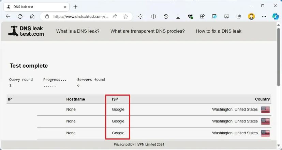Open Settings and more ellipsis menu

[264, 17]
